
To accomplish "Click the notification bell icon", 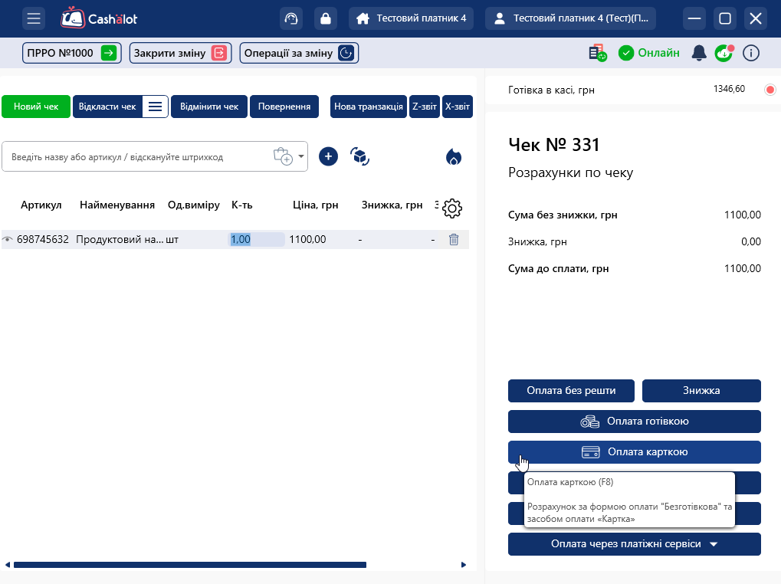I will [698, 53].
